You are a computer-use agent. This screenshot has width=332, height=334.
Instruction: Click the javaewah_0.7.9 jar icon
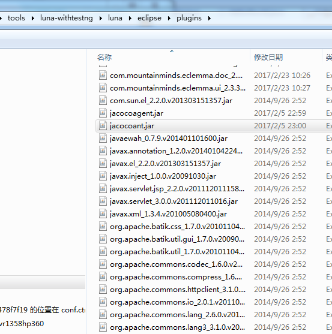(103, 138)
